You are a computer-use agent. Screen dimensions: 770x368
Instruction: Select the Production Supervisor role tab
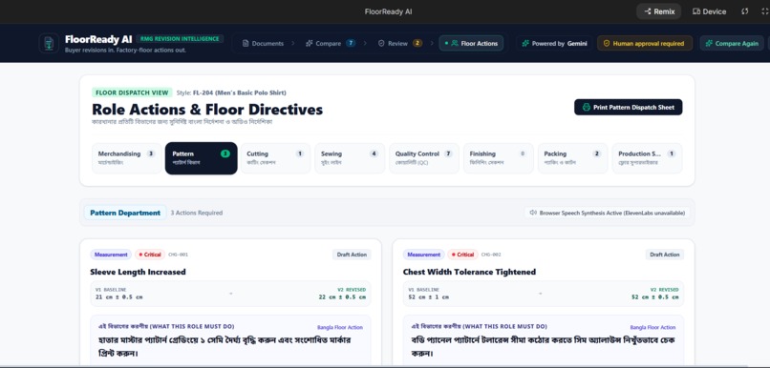[647, 158]
